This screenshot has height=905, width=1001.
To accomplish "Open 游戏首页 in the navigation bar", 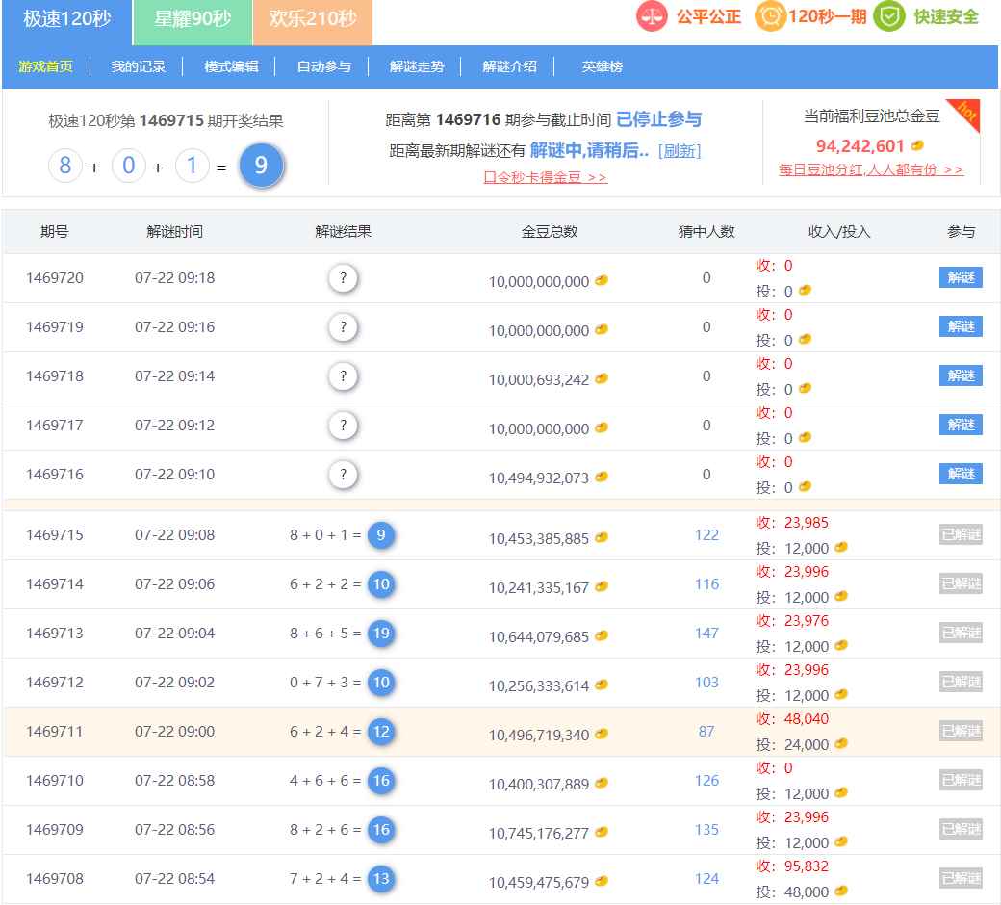I will tap(45, 66).
